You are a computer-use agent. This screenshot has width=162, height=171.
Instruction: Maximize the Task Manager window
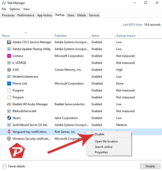[x=146, y=3]
